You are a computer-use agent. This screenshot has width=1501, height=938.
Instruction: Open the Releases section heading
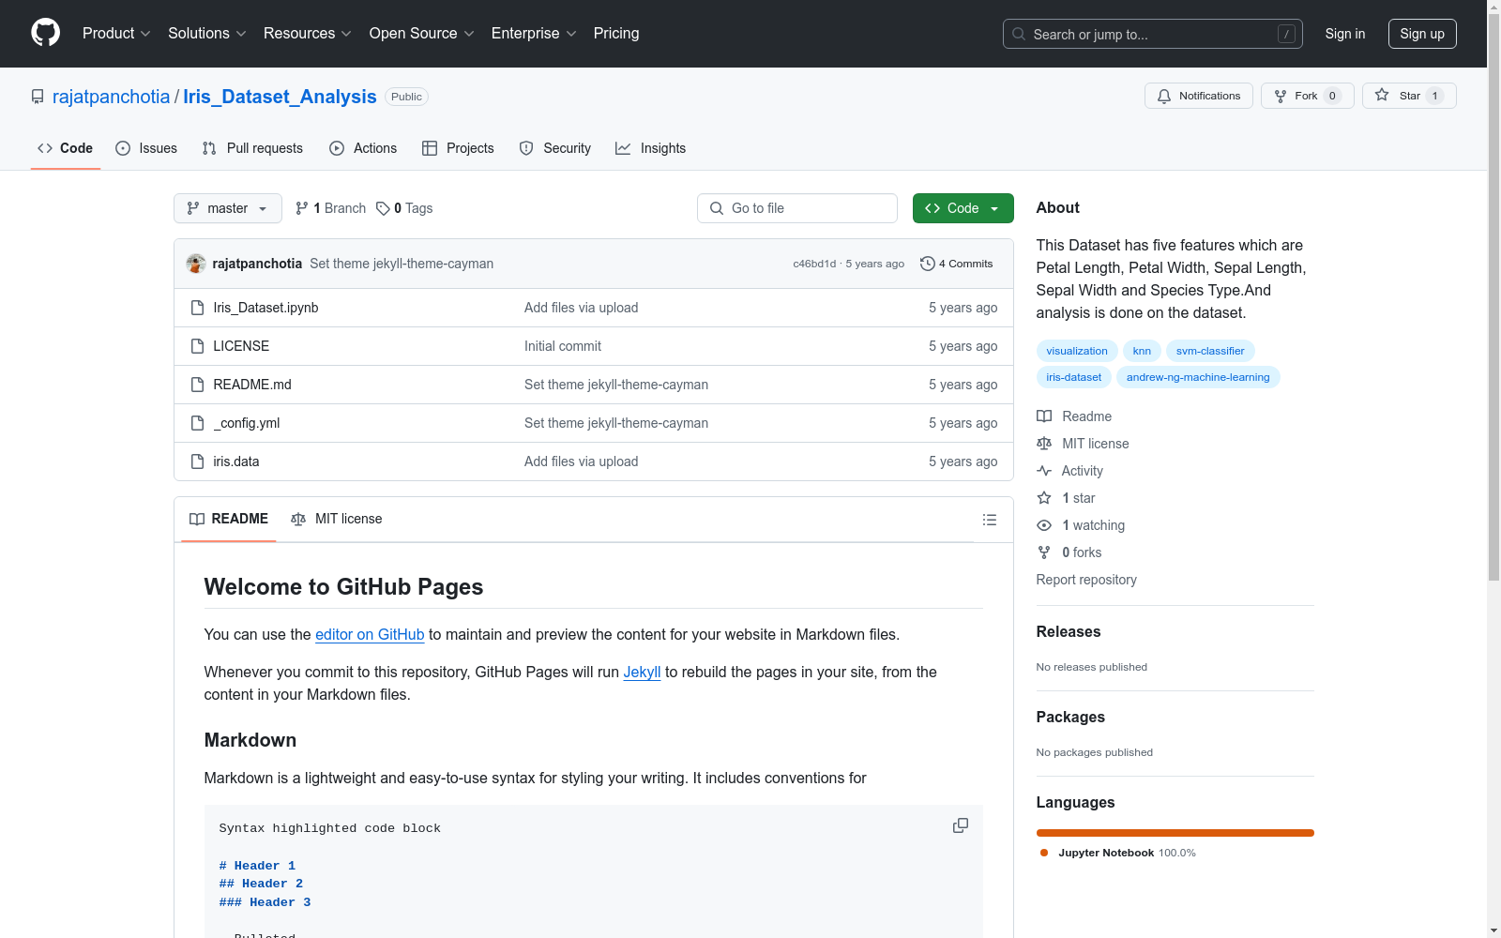tap(1069, 632)
